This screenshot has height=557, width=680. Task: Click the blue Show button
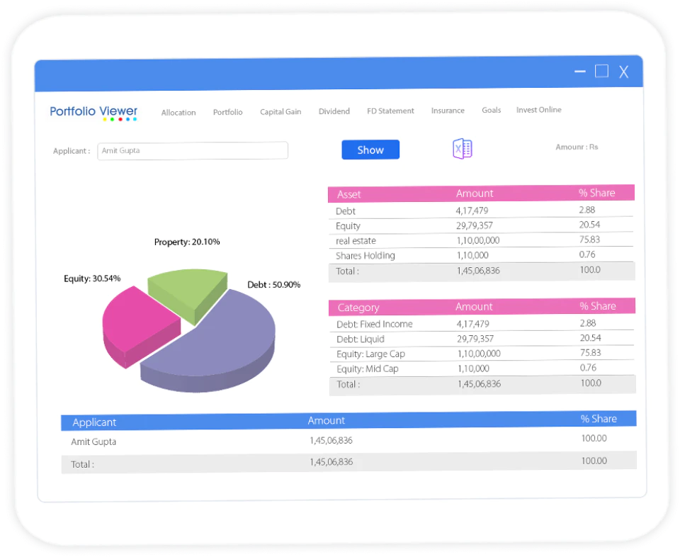tap(370, 150)
